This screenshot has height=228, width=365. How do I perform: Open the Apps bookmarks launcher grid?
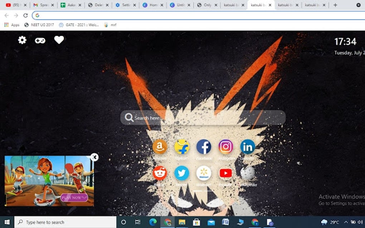[x=6, y=25]
